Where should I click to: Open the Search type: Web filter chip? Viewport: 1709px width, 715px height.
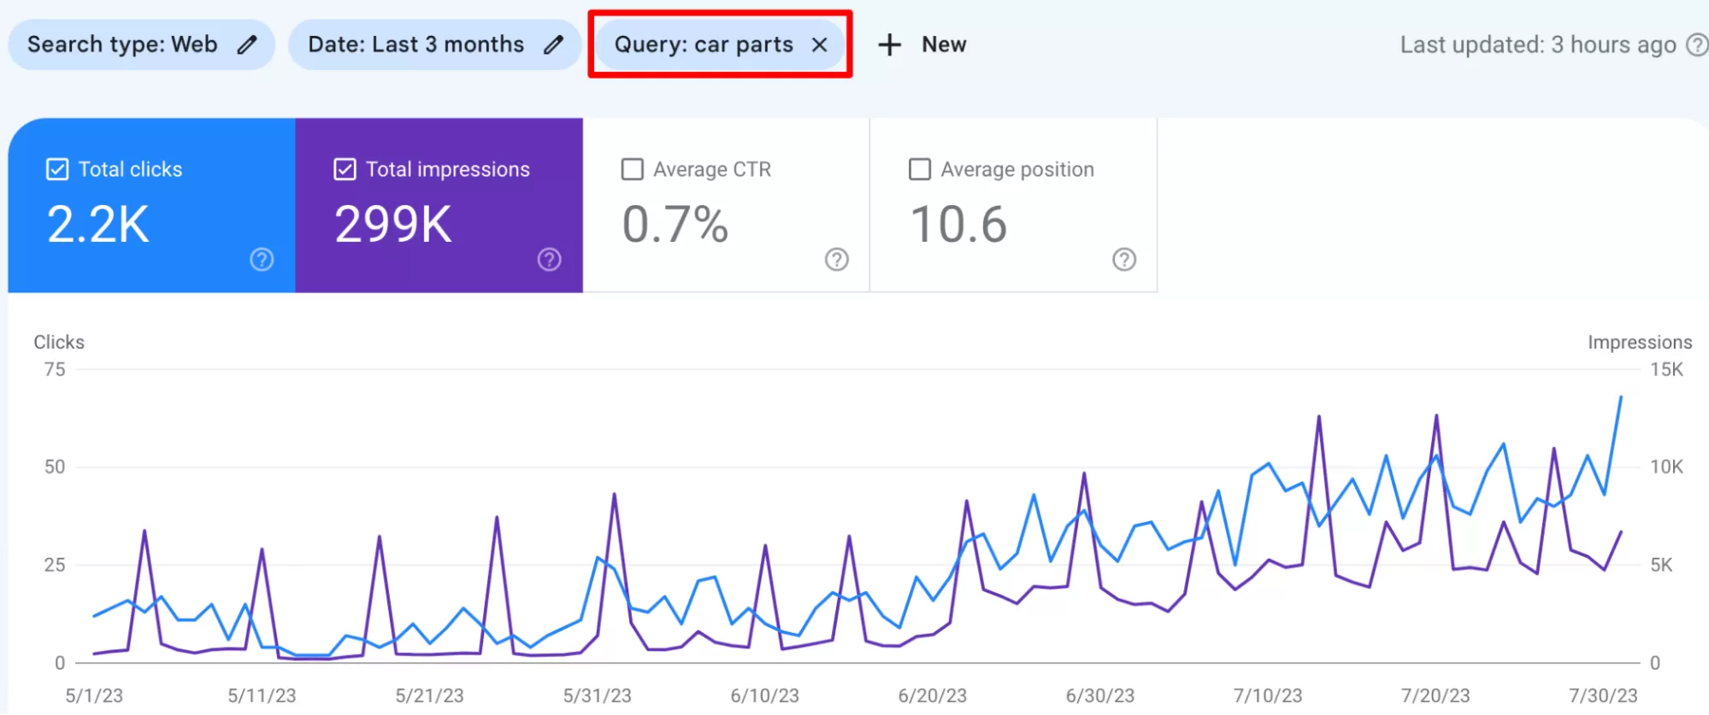click(122, 44)
